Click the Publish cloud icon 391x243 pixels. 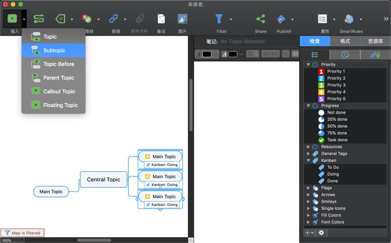[x=281, y=19]
